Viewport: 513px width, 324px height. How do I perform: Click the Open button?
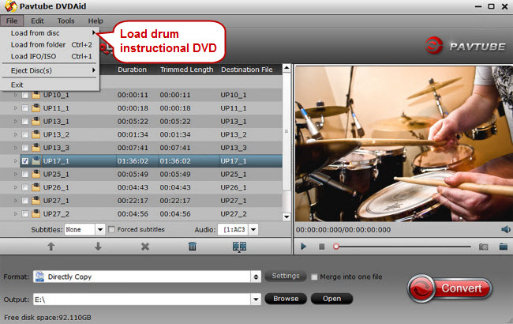pyautogui.click(x=331, y=299)
